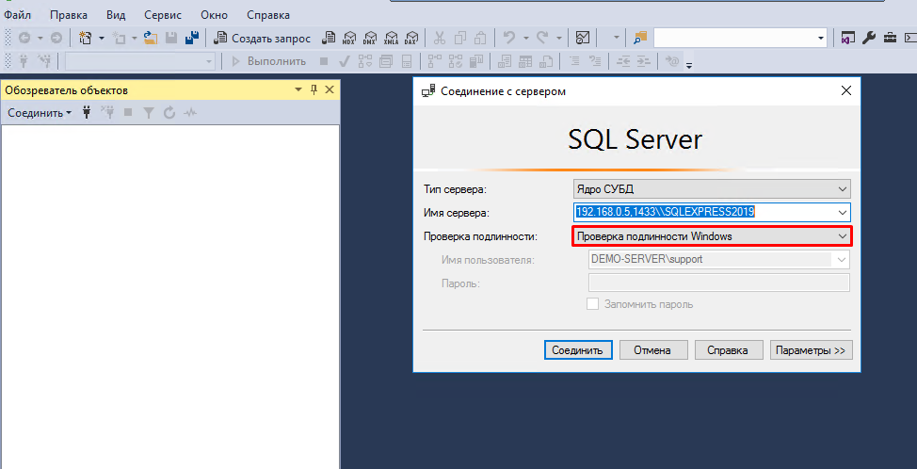Click the Open File folder icon
917x469 pixels.
151,38
